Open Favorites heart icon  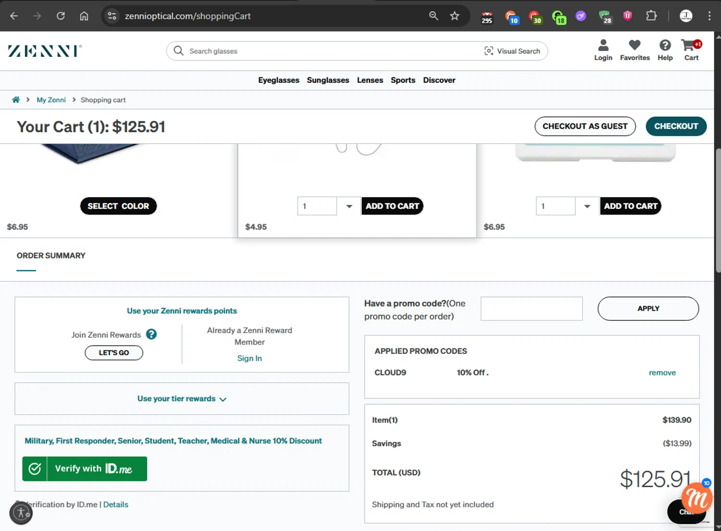635,50
